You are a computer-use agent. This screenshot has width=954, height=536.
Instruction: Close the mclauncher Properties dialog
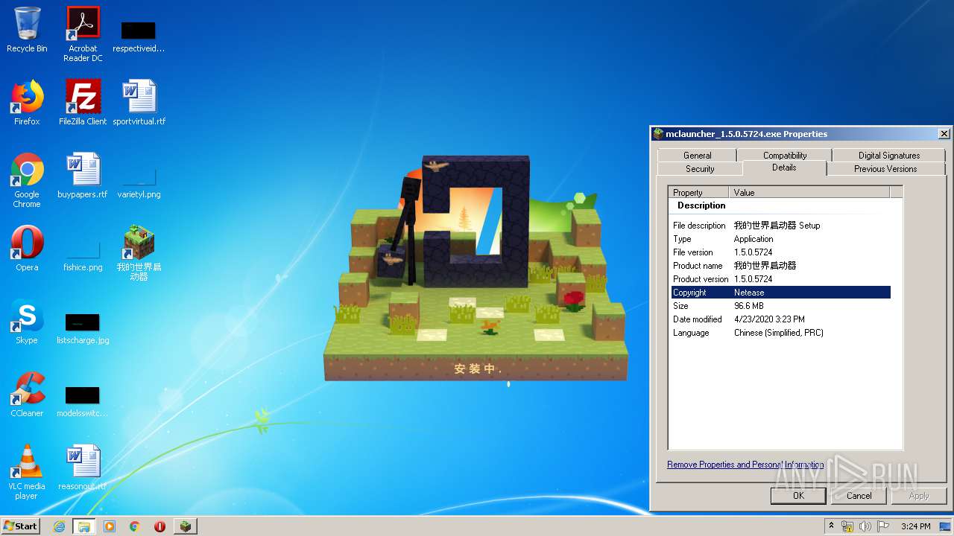point(944,134)
